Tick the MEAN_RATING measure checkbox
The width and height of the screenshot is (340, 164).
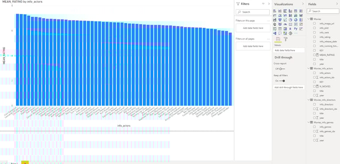(x=314, y=55)
